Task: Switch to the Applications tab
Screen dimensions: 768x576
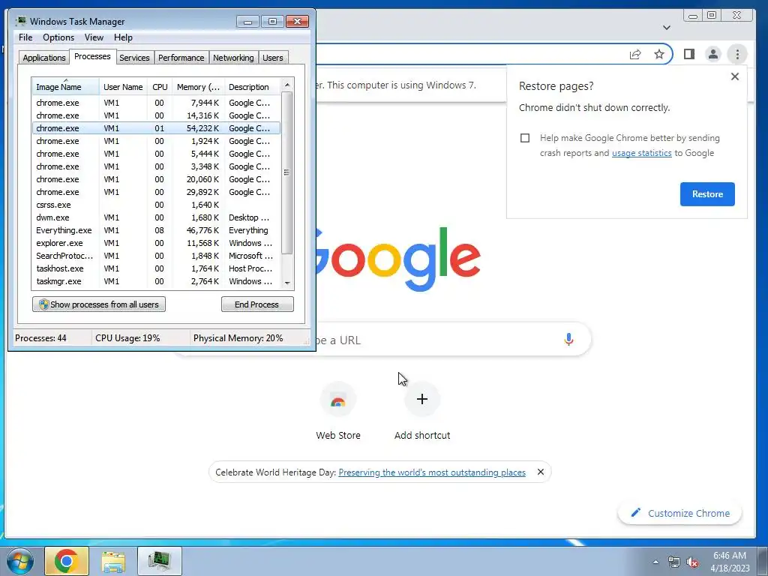Action: click(x=44, y=58)
